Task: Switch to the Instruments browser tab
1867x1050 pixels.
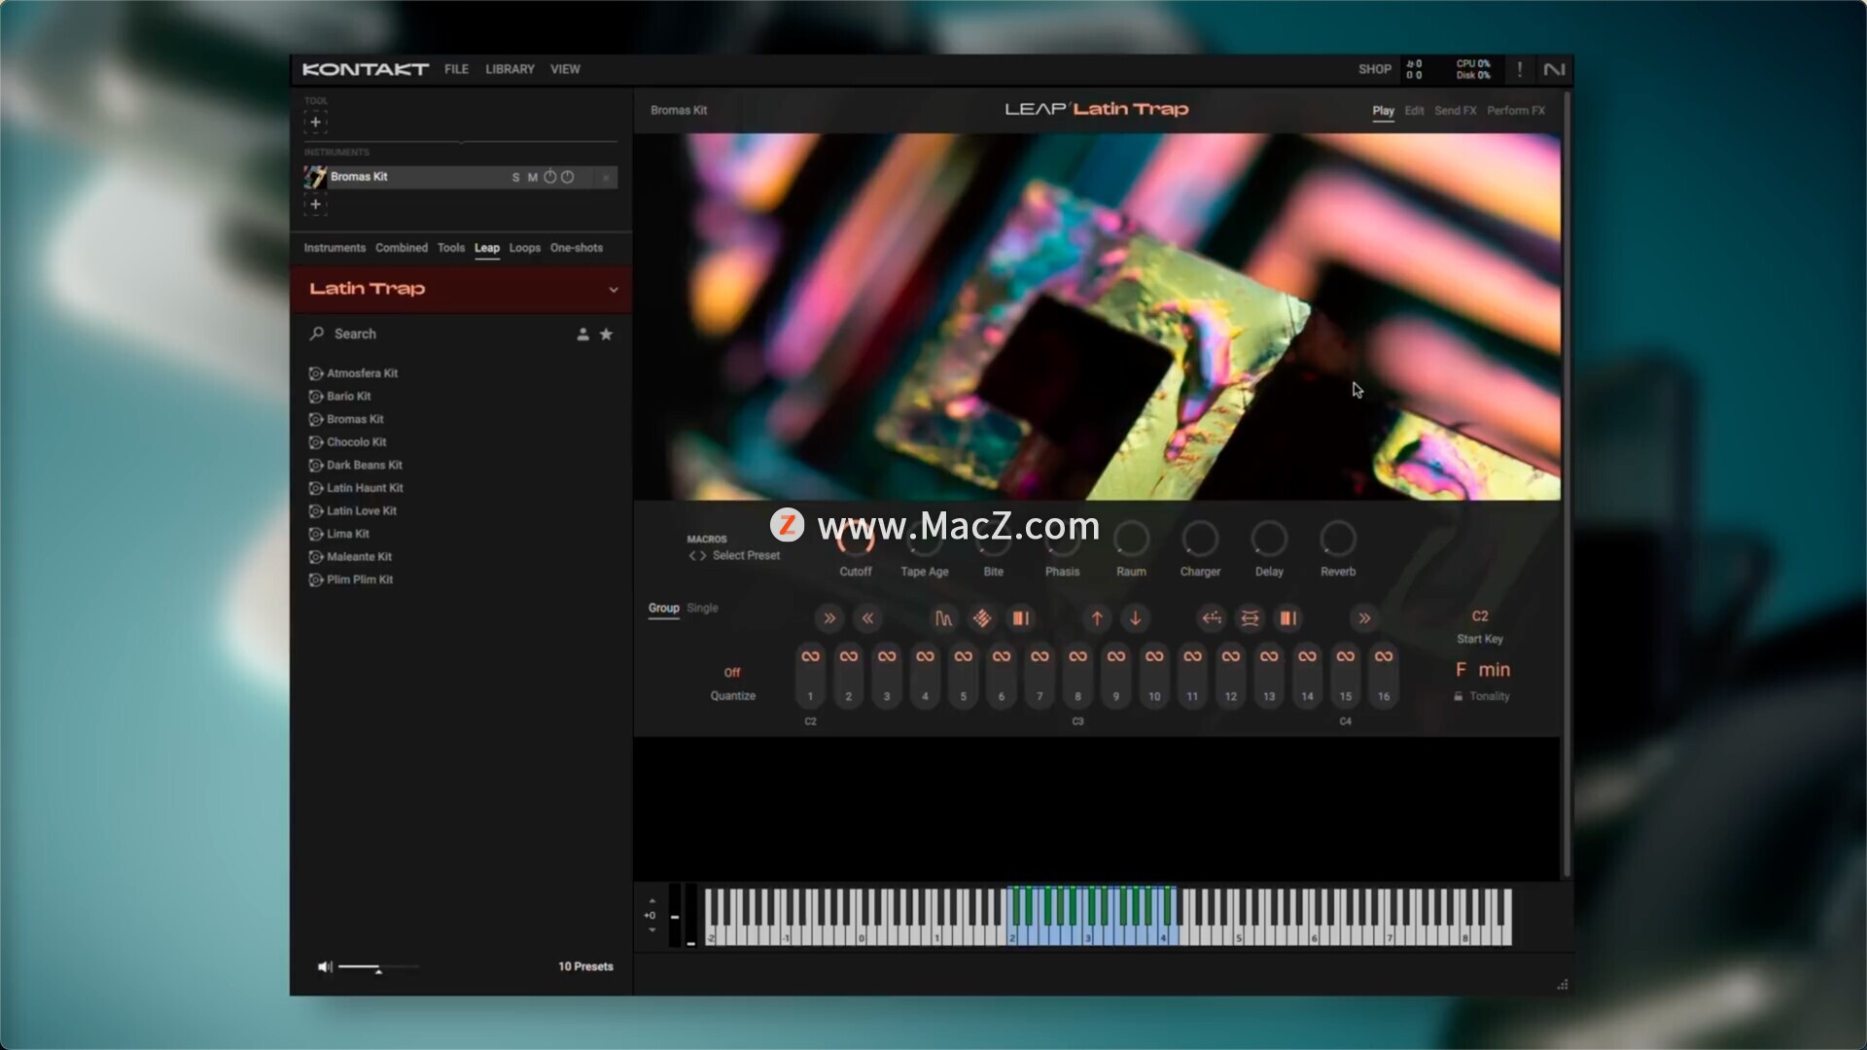Action: (335, 248)
